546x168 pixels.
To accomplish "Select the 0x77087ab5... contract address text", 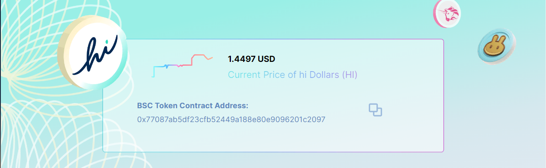I will coord(231,120).
